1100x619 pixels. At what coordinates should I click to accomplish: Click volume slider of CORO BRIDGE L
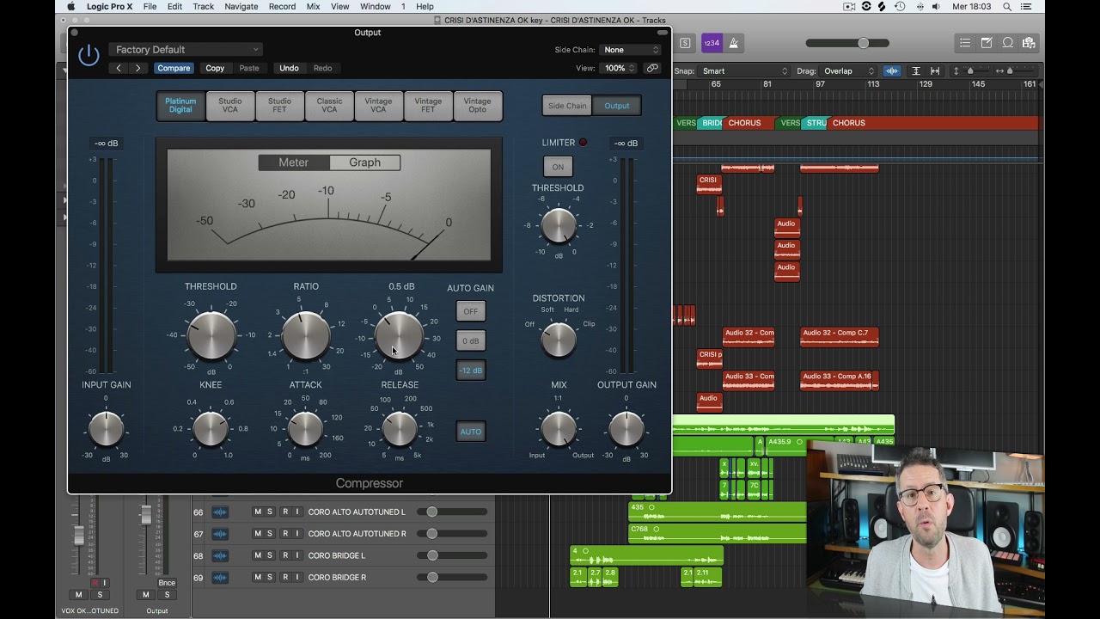click(432, 555)
